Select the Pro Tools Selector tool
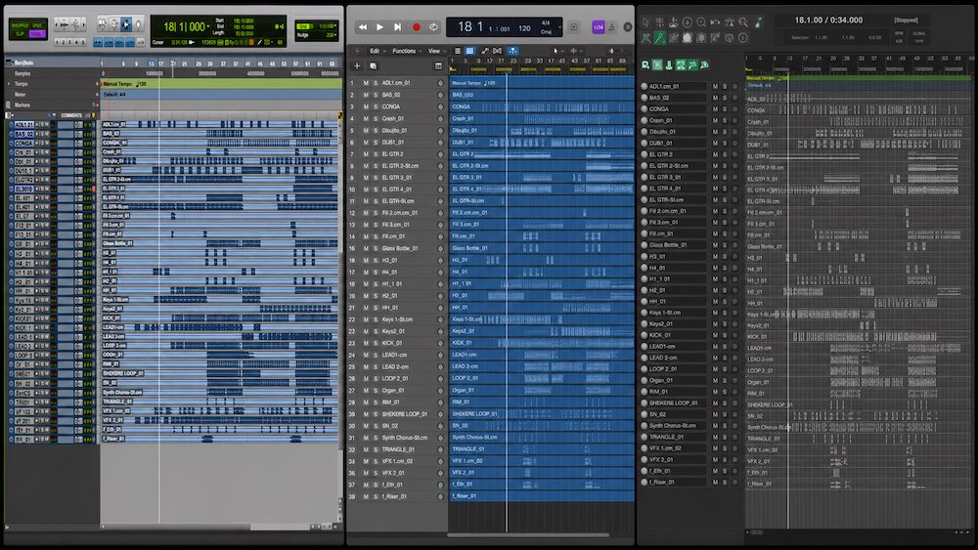The height and width of the screenshot is (550, 978). [114, 25]
